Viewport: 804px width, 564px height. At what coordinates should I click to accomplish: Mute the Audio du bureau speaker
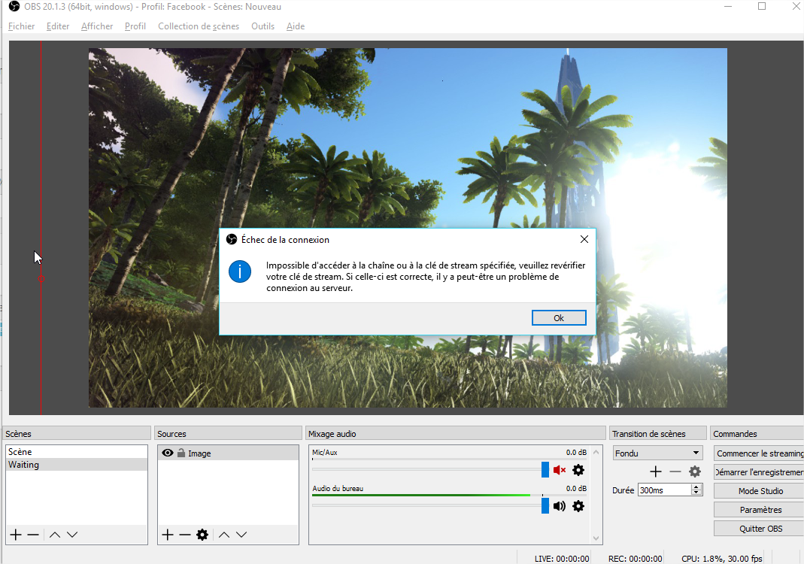pyautogui.click(x=560, y=506)
